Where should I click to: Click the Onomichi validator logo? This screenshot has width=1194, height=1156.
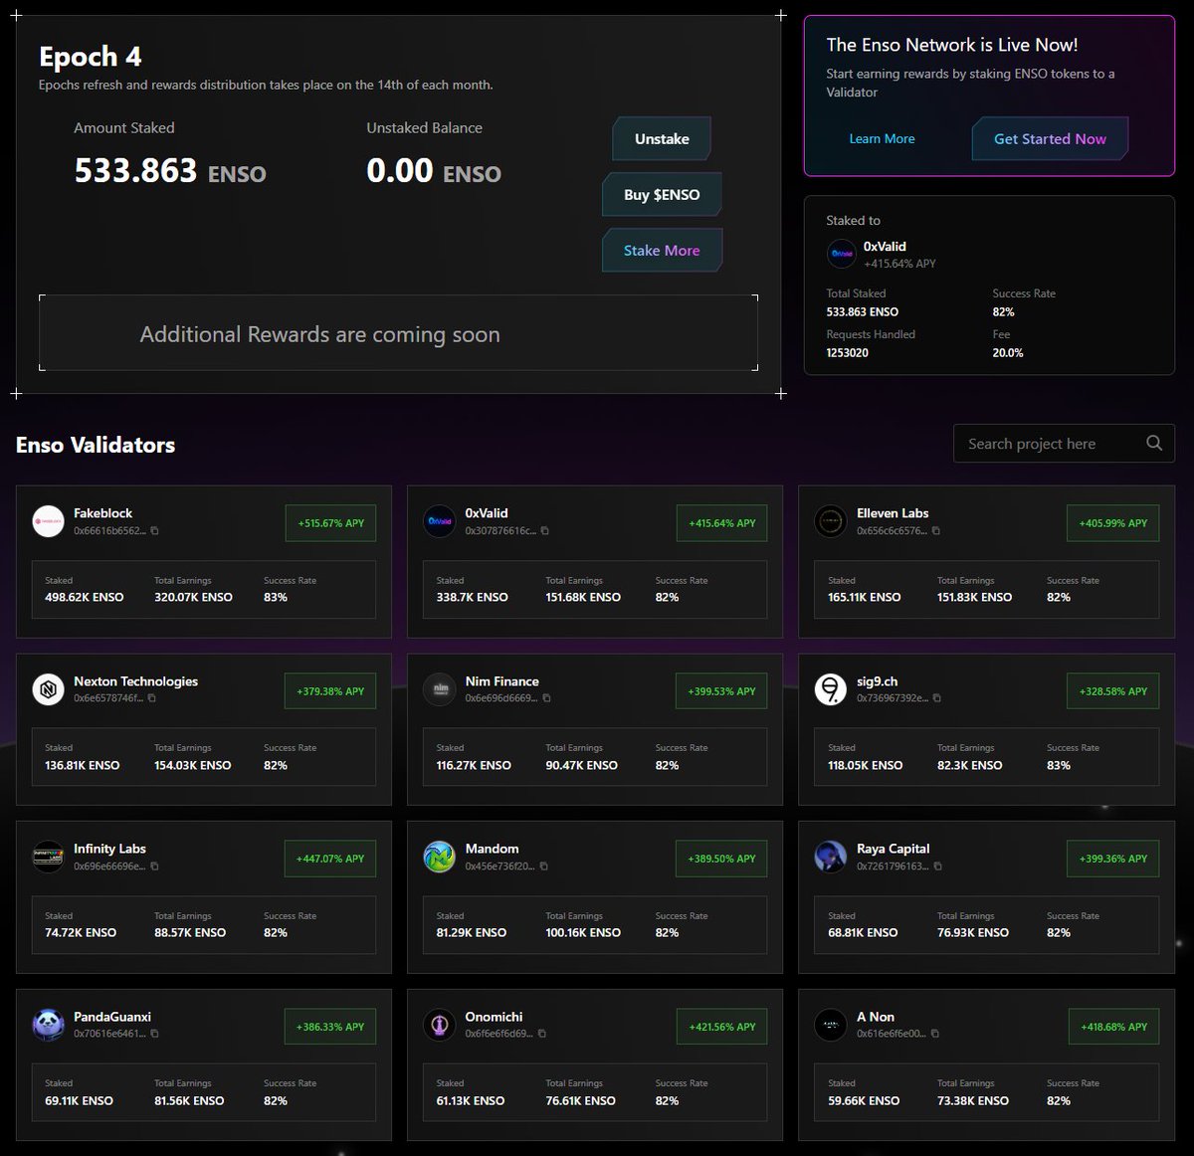click(x=439, y=1025)
